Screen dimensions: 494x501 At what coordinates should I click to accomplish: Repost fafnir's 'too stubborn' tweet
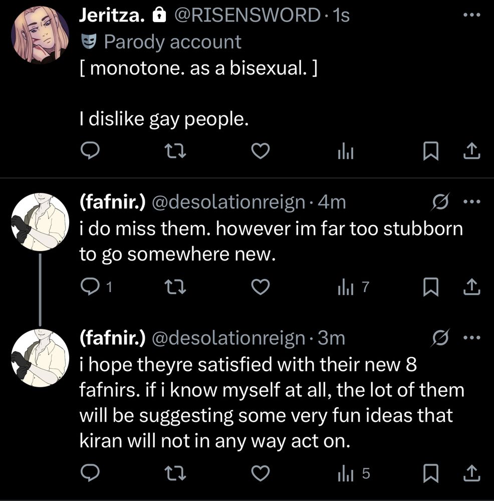tap(174, 287)
